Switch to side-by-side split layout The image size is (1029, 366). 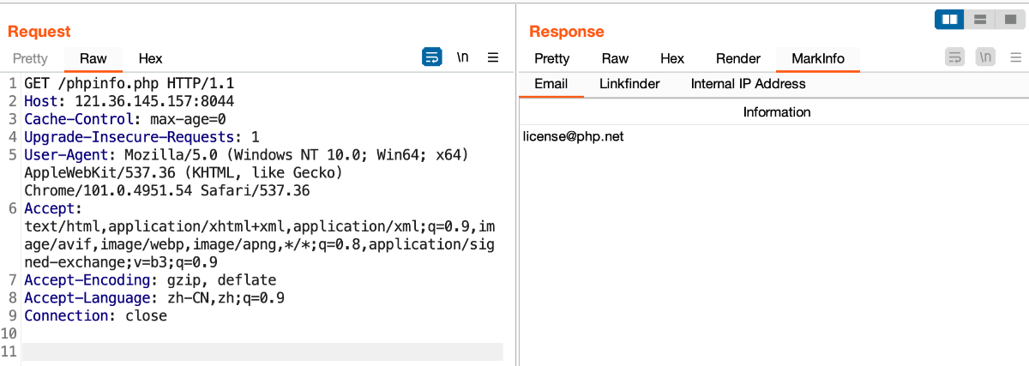pyautogui.click(x=949, y=19)
